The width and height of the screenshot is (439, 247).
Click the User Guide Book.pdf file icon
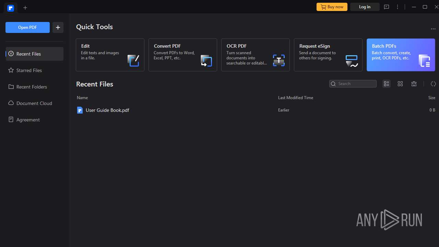click(80, 110)
